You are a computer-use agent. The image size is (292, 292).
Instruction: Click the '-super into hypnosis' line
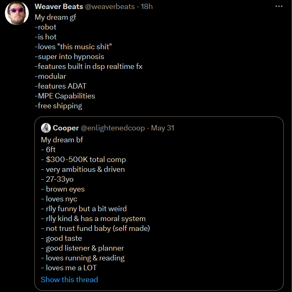tap(69, 57)
